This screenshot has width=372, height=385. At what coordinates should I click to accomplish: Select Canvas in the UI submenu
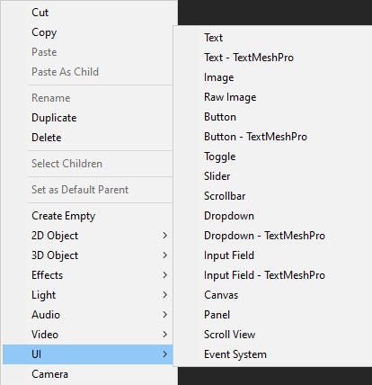pyautogui.click(x=221, y=295)
